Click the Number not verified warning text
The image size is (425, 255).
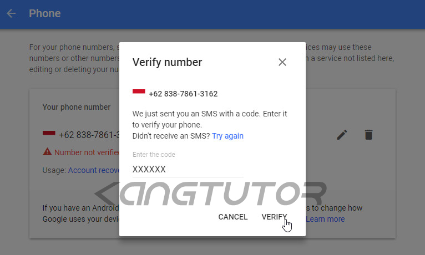pyautogui.click(x=87, y=152)
